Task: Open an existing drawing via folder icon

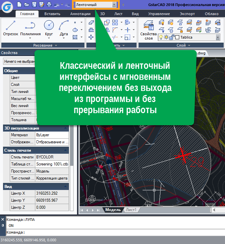Action: (x=27, y=5)
